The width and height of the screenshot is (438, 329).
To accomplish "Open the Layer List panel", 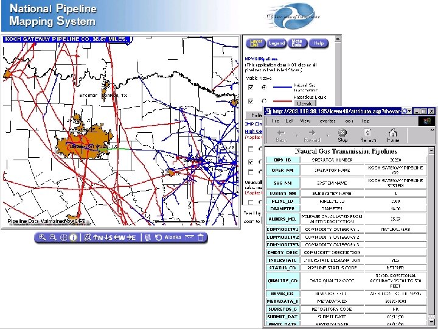I will pyautogui.click(x=255, y=43).
